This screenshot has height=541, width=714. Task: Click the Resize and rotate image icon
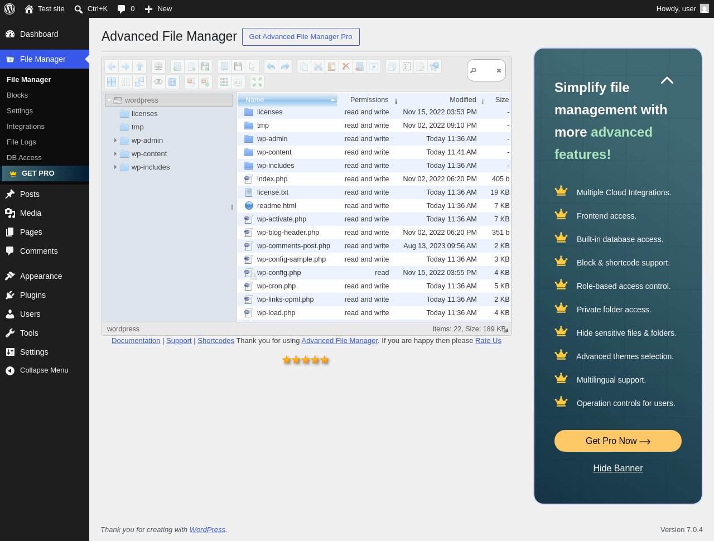click(x=435, y=66)
